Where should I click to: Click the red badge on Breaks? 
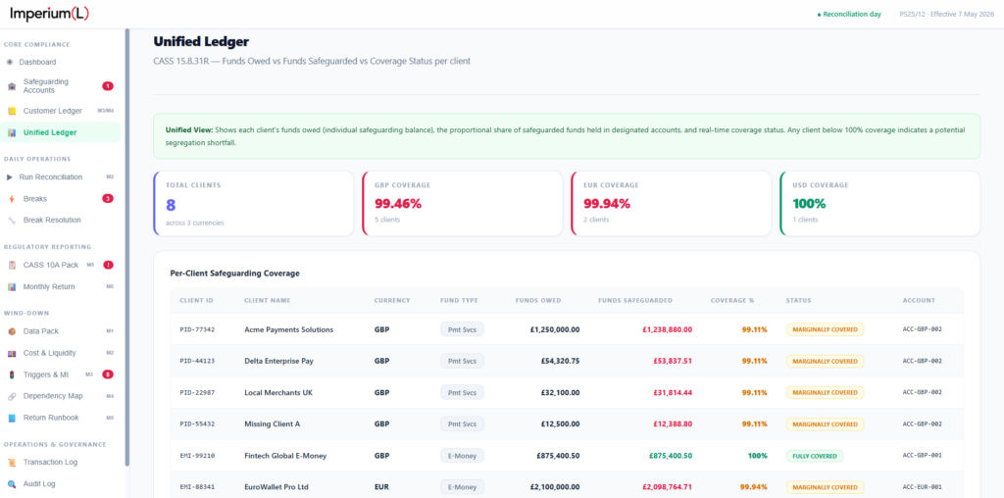[108, 198]
